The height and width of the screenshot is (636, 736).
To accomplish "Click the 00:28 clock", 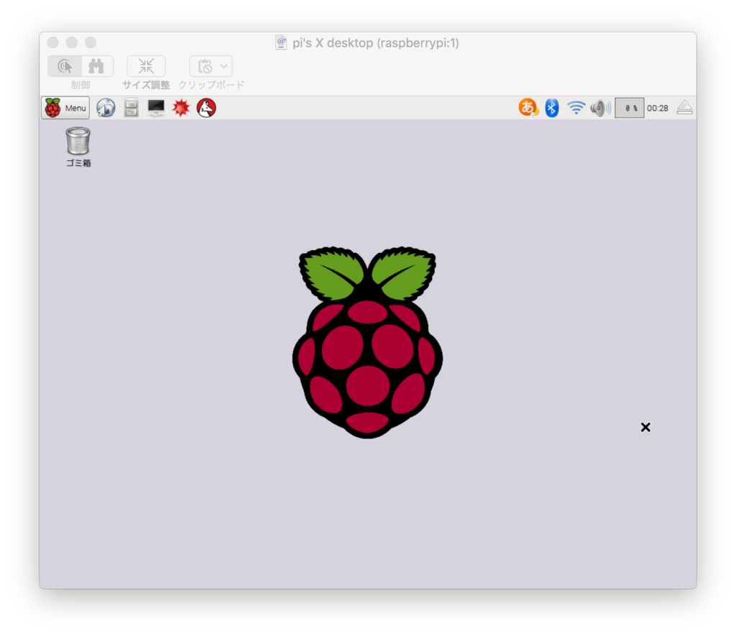I will (x=658, y=108).
